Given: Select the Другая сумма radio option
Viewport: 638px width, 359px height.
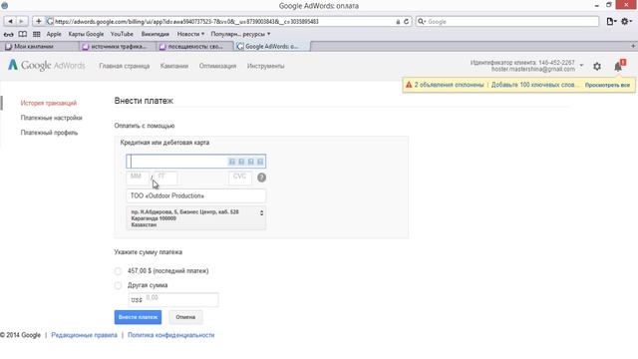Looking at the screenshot, I should click(x=118, y=285).
